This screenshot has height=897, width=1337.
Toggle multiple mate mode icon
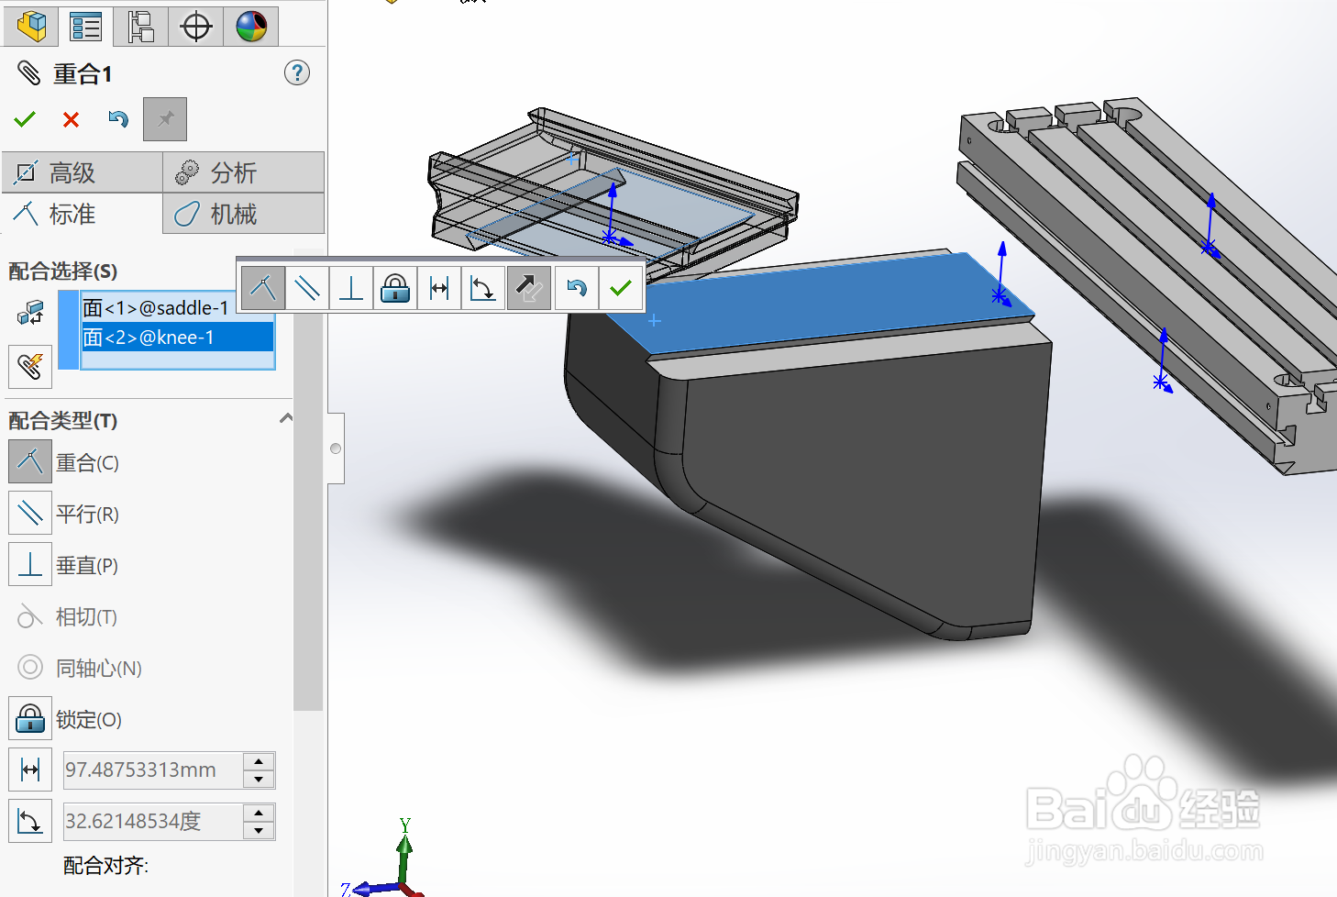click(30, 366)
